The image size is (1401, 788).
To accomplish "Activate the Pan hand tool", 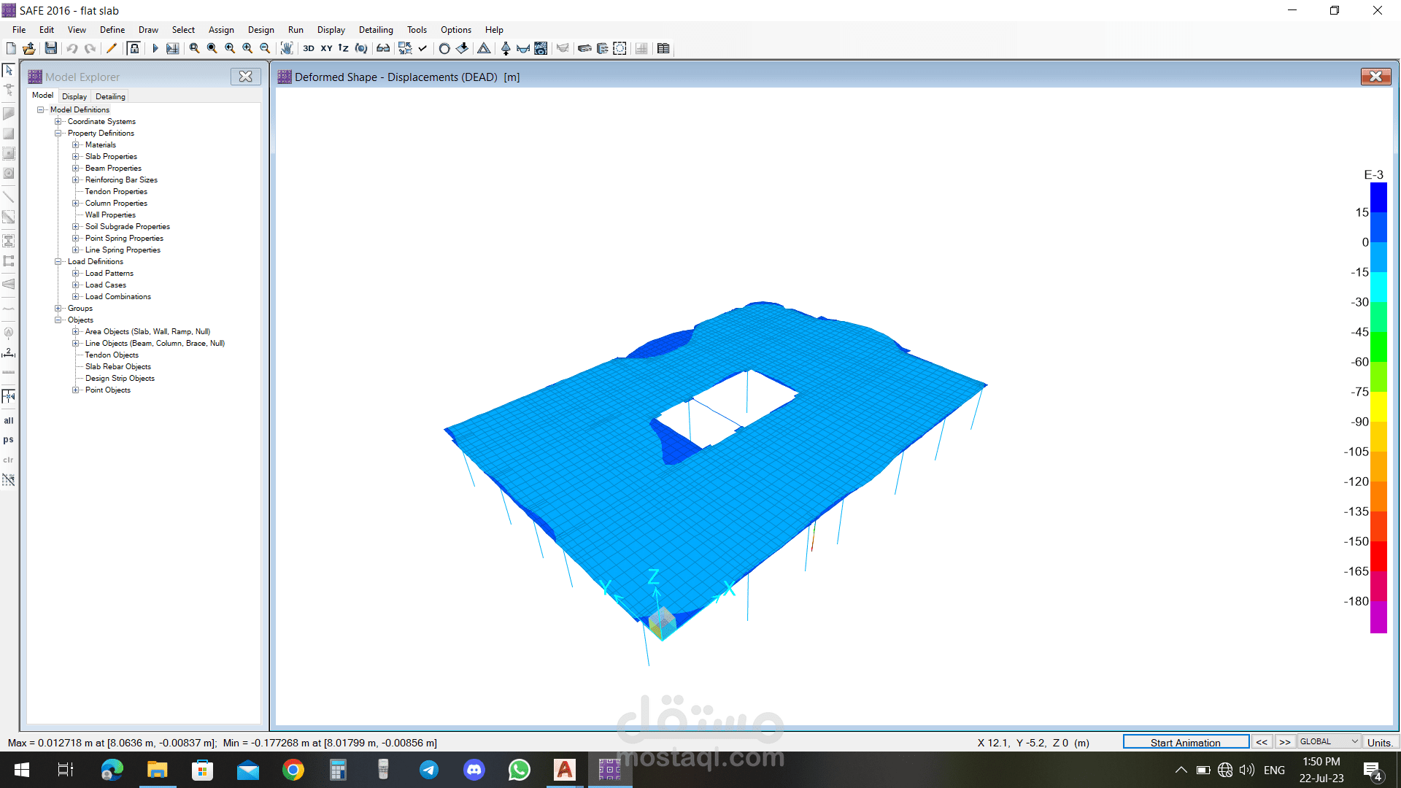I will pyautogui.click(x=287, y=48).
